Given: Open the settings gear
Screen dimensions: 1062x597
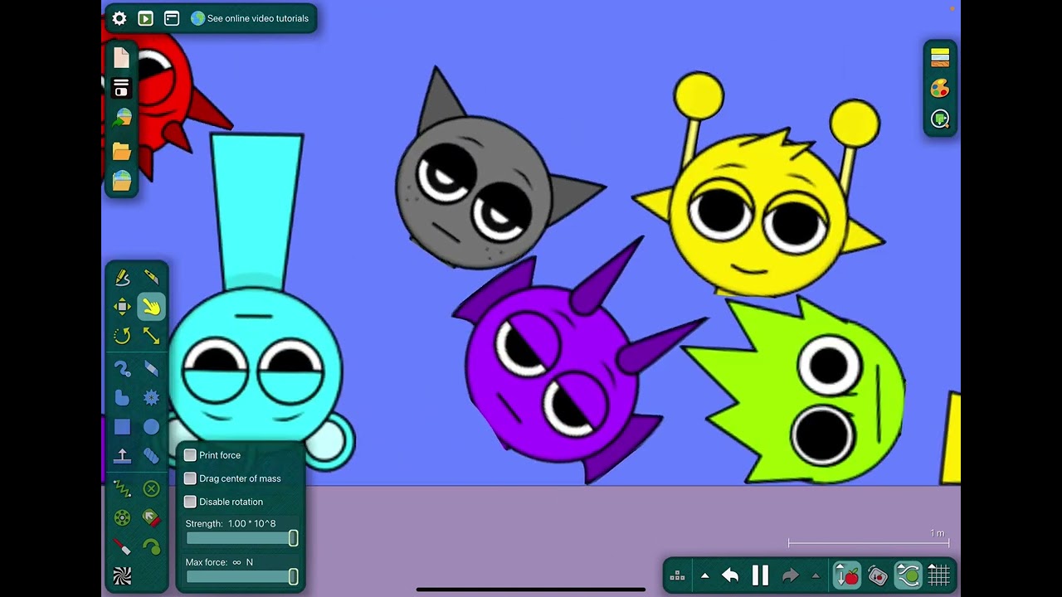Looking at the screenshot, I should [119, 18].
